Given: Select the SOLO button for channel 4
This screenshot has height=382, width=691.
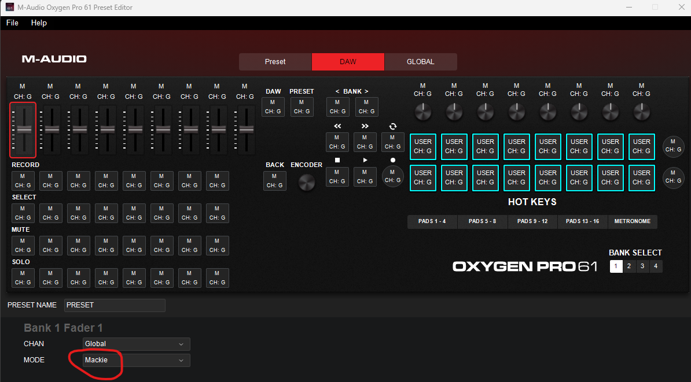Looking at the screenshot, I should click(106, 278).
